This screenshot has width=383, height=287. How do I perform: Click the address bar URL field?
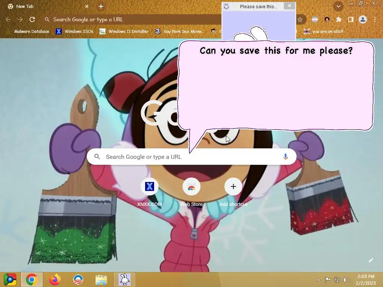pyautogui.click(x=132, y=19)
